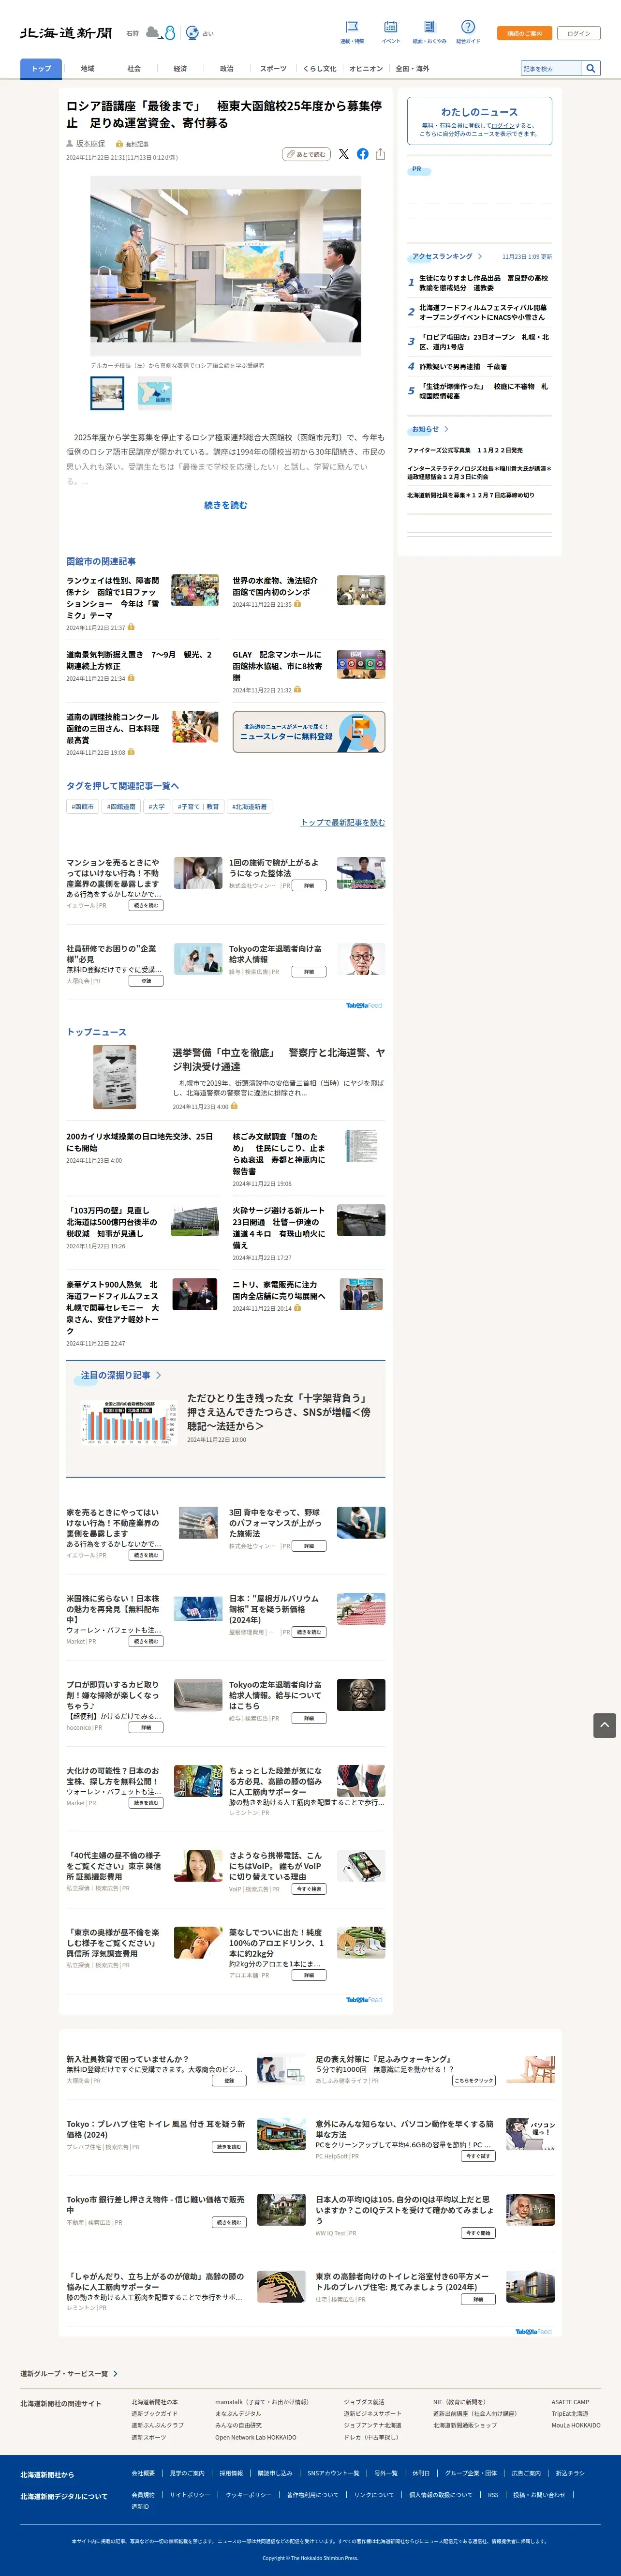The image size is (621, 2576).
Task: Open the 政治 navigation tab
Action: [227, 68]
